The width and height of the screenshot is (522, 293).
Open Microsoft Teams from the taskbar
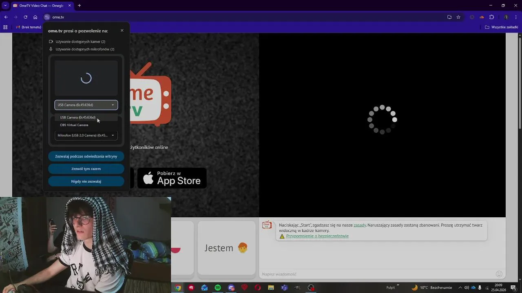(x=284, y=288)
